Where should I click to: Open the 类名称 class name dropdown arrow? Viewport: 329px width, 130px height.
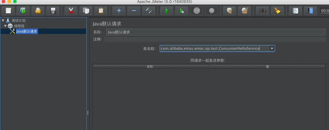tap(272, 49)
